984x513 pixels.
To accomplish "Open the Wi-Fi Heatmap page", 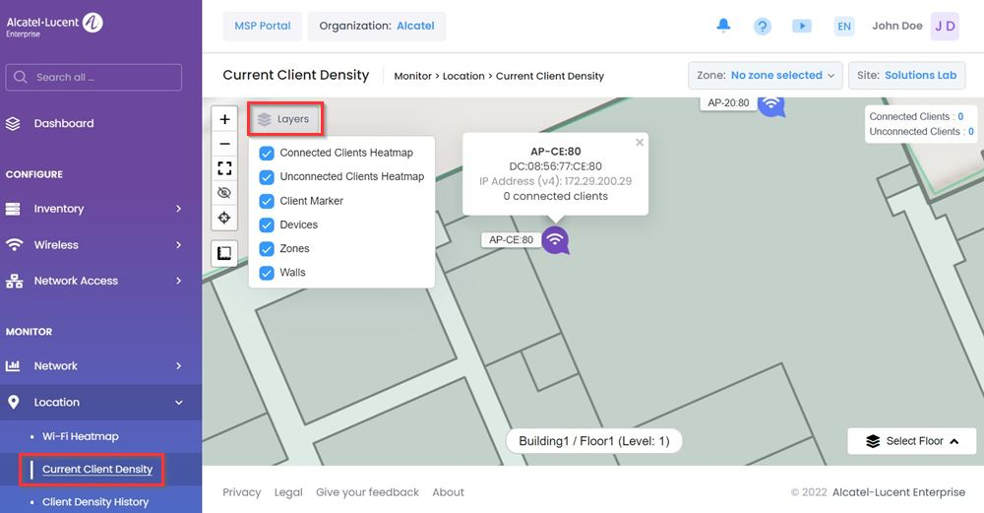I will (81, 436).
